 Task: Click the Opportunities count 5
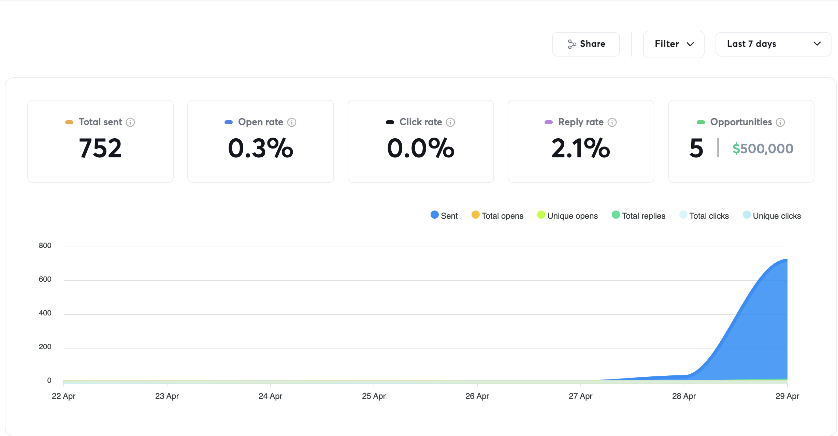[x=696, y=148]
